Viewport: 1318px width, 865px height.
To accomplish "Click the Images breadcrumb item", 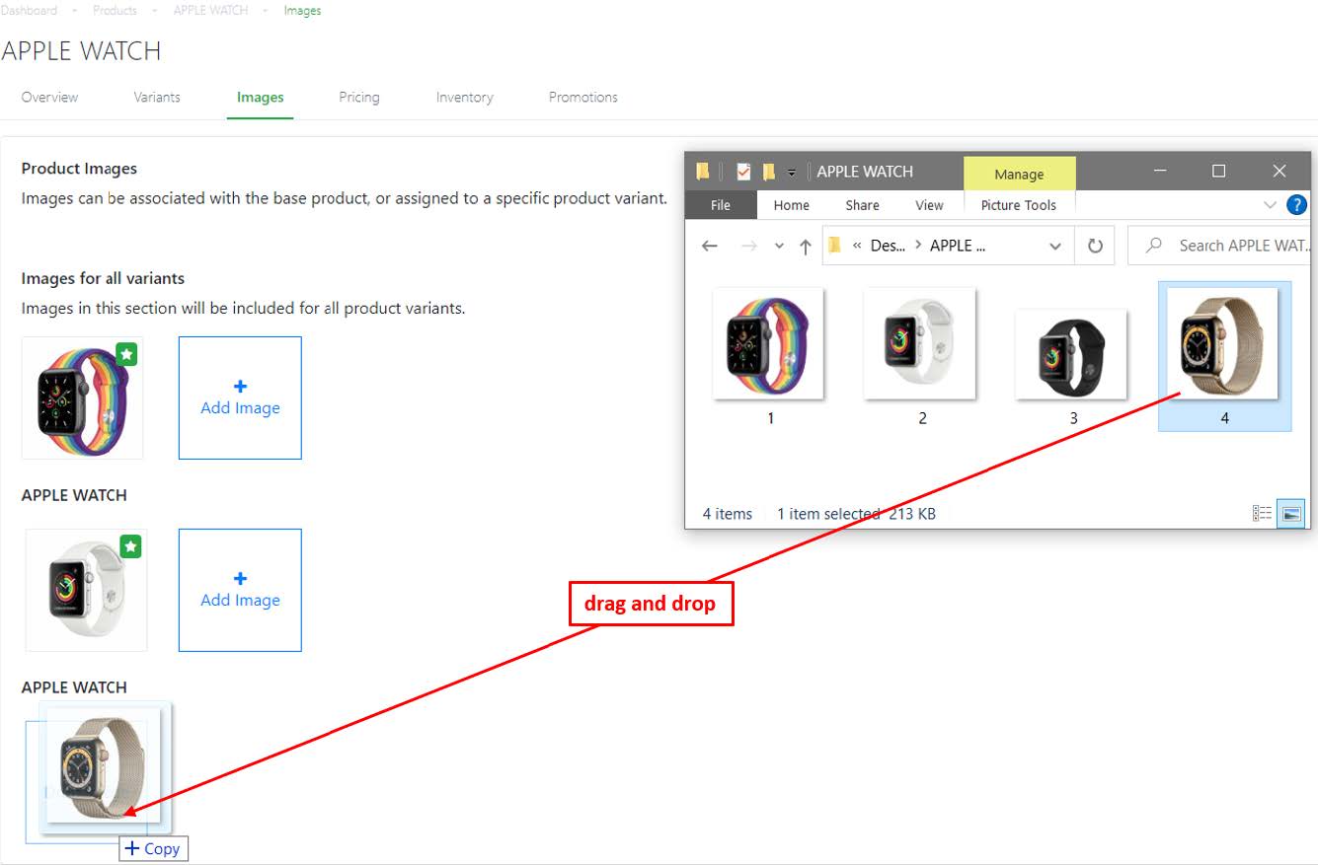I will (x=302, y=10).
